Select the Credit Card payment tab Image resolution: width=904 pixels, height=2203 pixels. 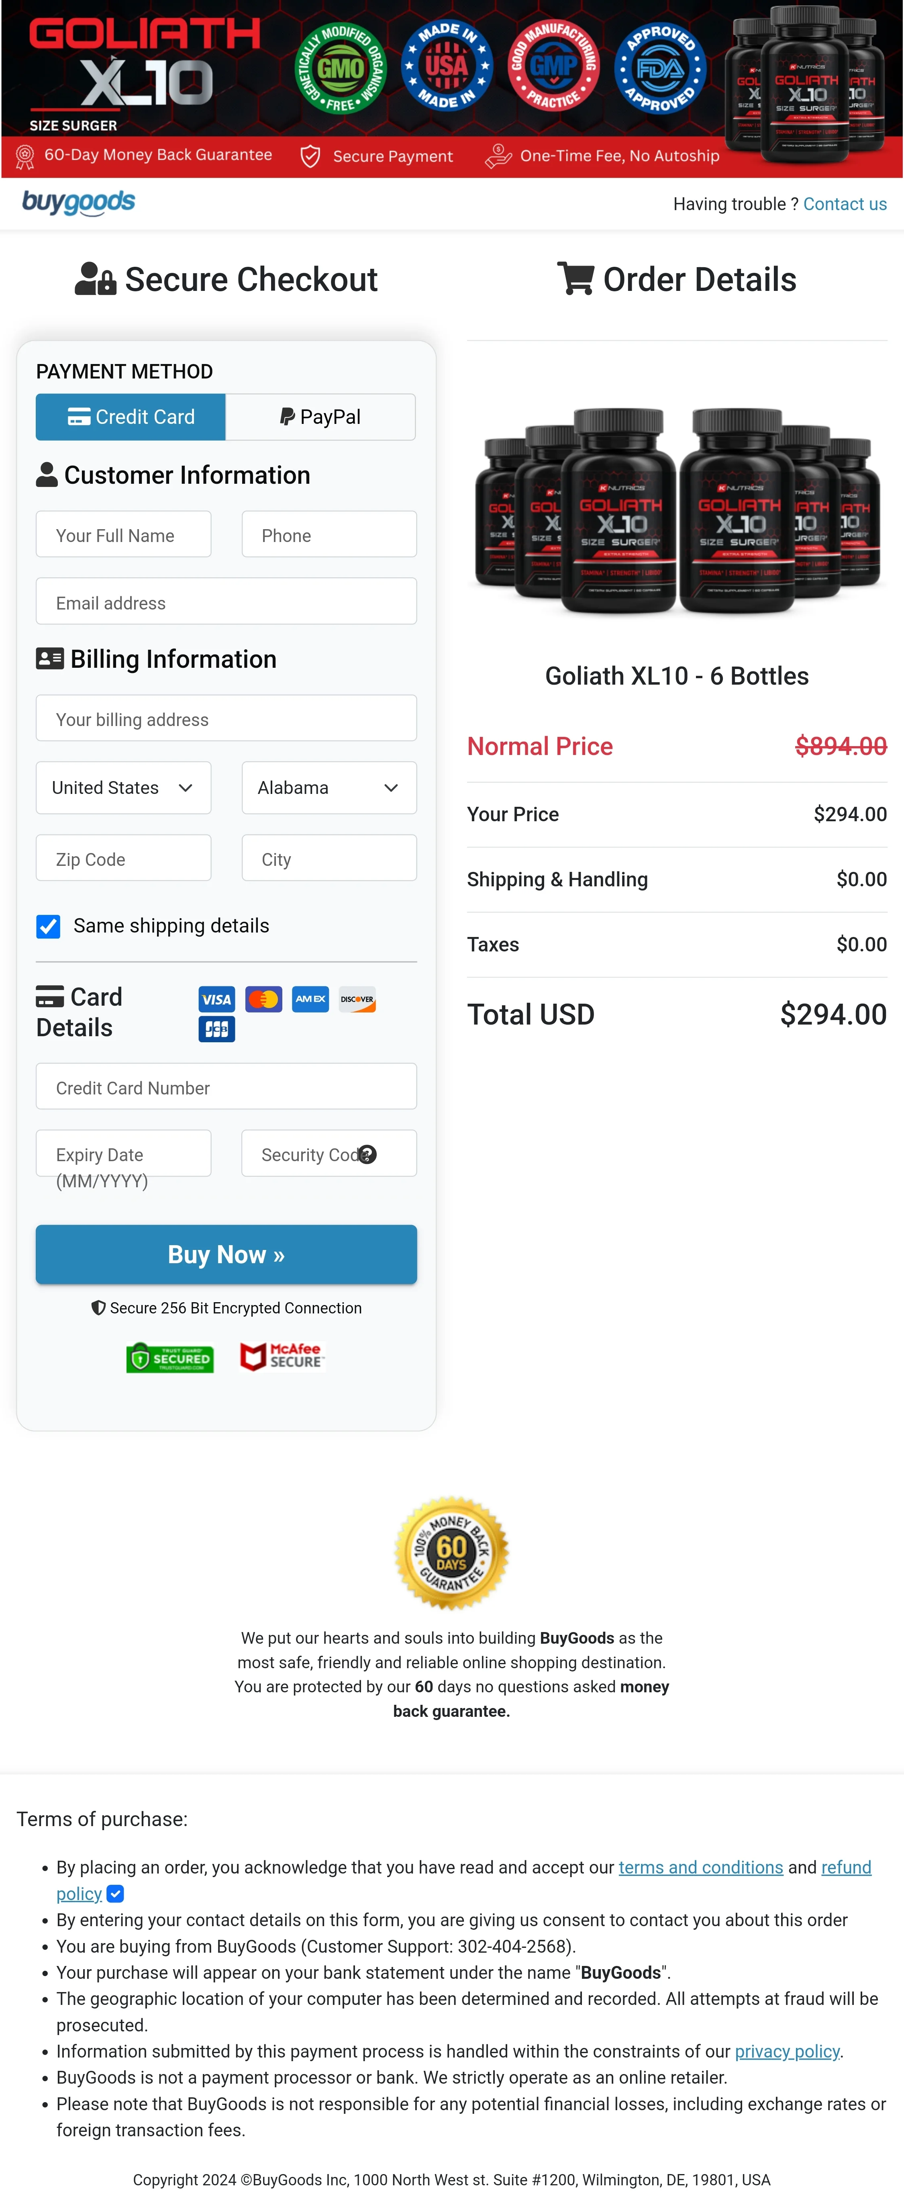(x=130, y=417)
